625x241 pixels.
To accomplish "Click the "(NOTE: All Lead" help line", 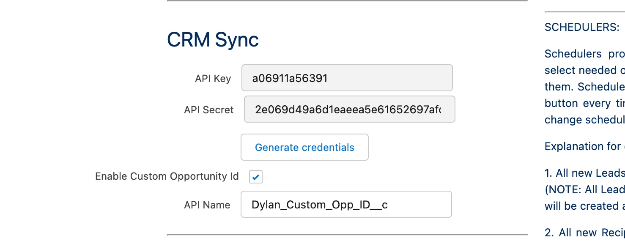I will click(584, 190).
